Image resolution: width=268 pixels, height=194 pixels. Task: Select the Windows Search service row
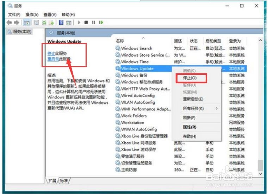(181, 48)
